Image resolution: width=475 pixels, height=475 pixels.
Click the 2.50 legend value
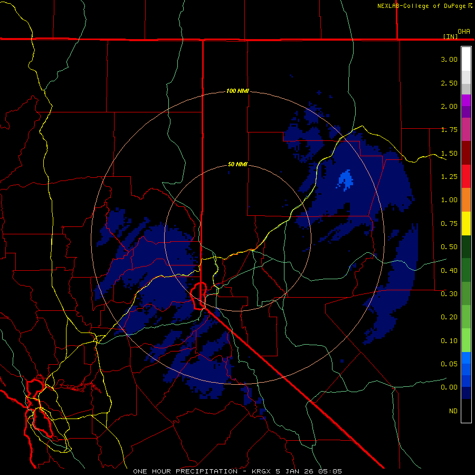coord(449,83)
